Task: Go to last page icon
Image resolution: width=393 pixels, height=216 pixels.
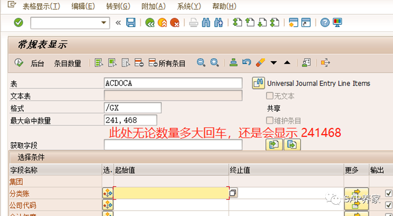Action: (x=275, y=23)
